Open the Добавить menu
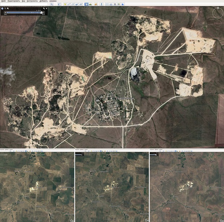This screenshot has height=222, width=224. coord(44,1)
